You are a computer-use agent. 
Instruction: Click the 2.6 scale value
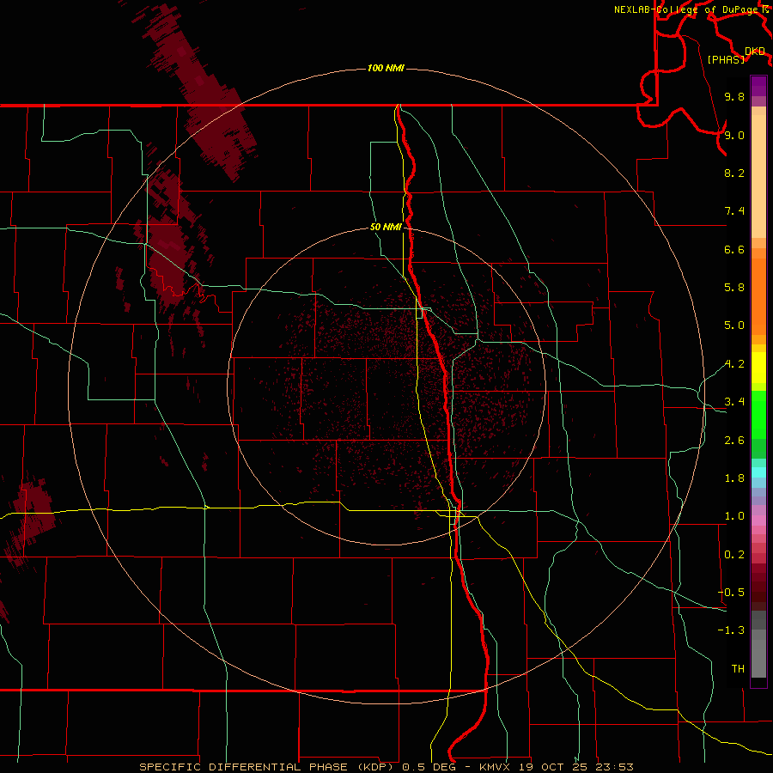pos(734,441)
